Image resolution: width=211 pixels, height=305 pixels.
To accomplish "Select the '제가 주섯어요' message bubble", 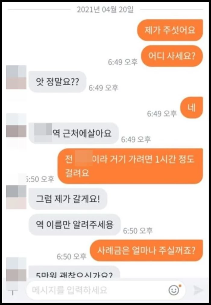I will pos(170,30).
